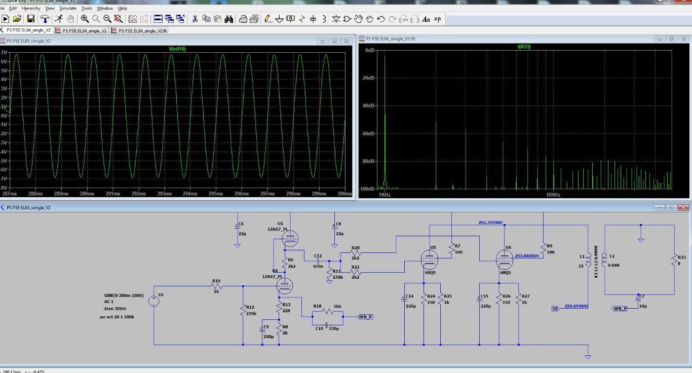Select the Zoom In magnifier tool
The width and height of the screenshot is (692, 373).
click(84, 19)
